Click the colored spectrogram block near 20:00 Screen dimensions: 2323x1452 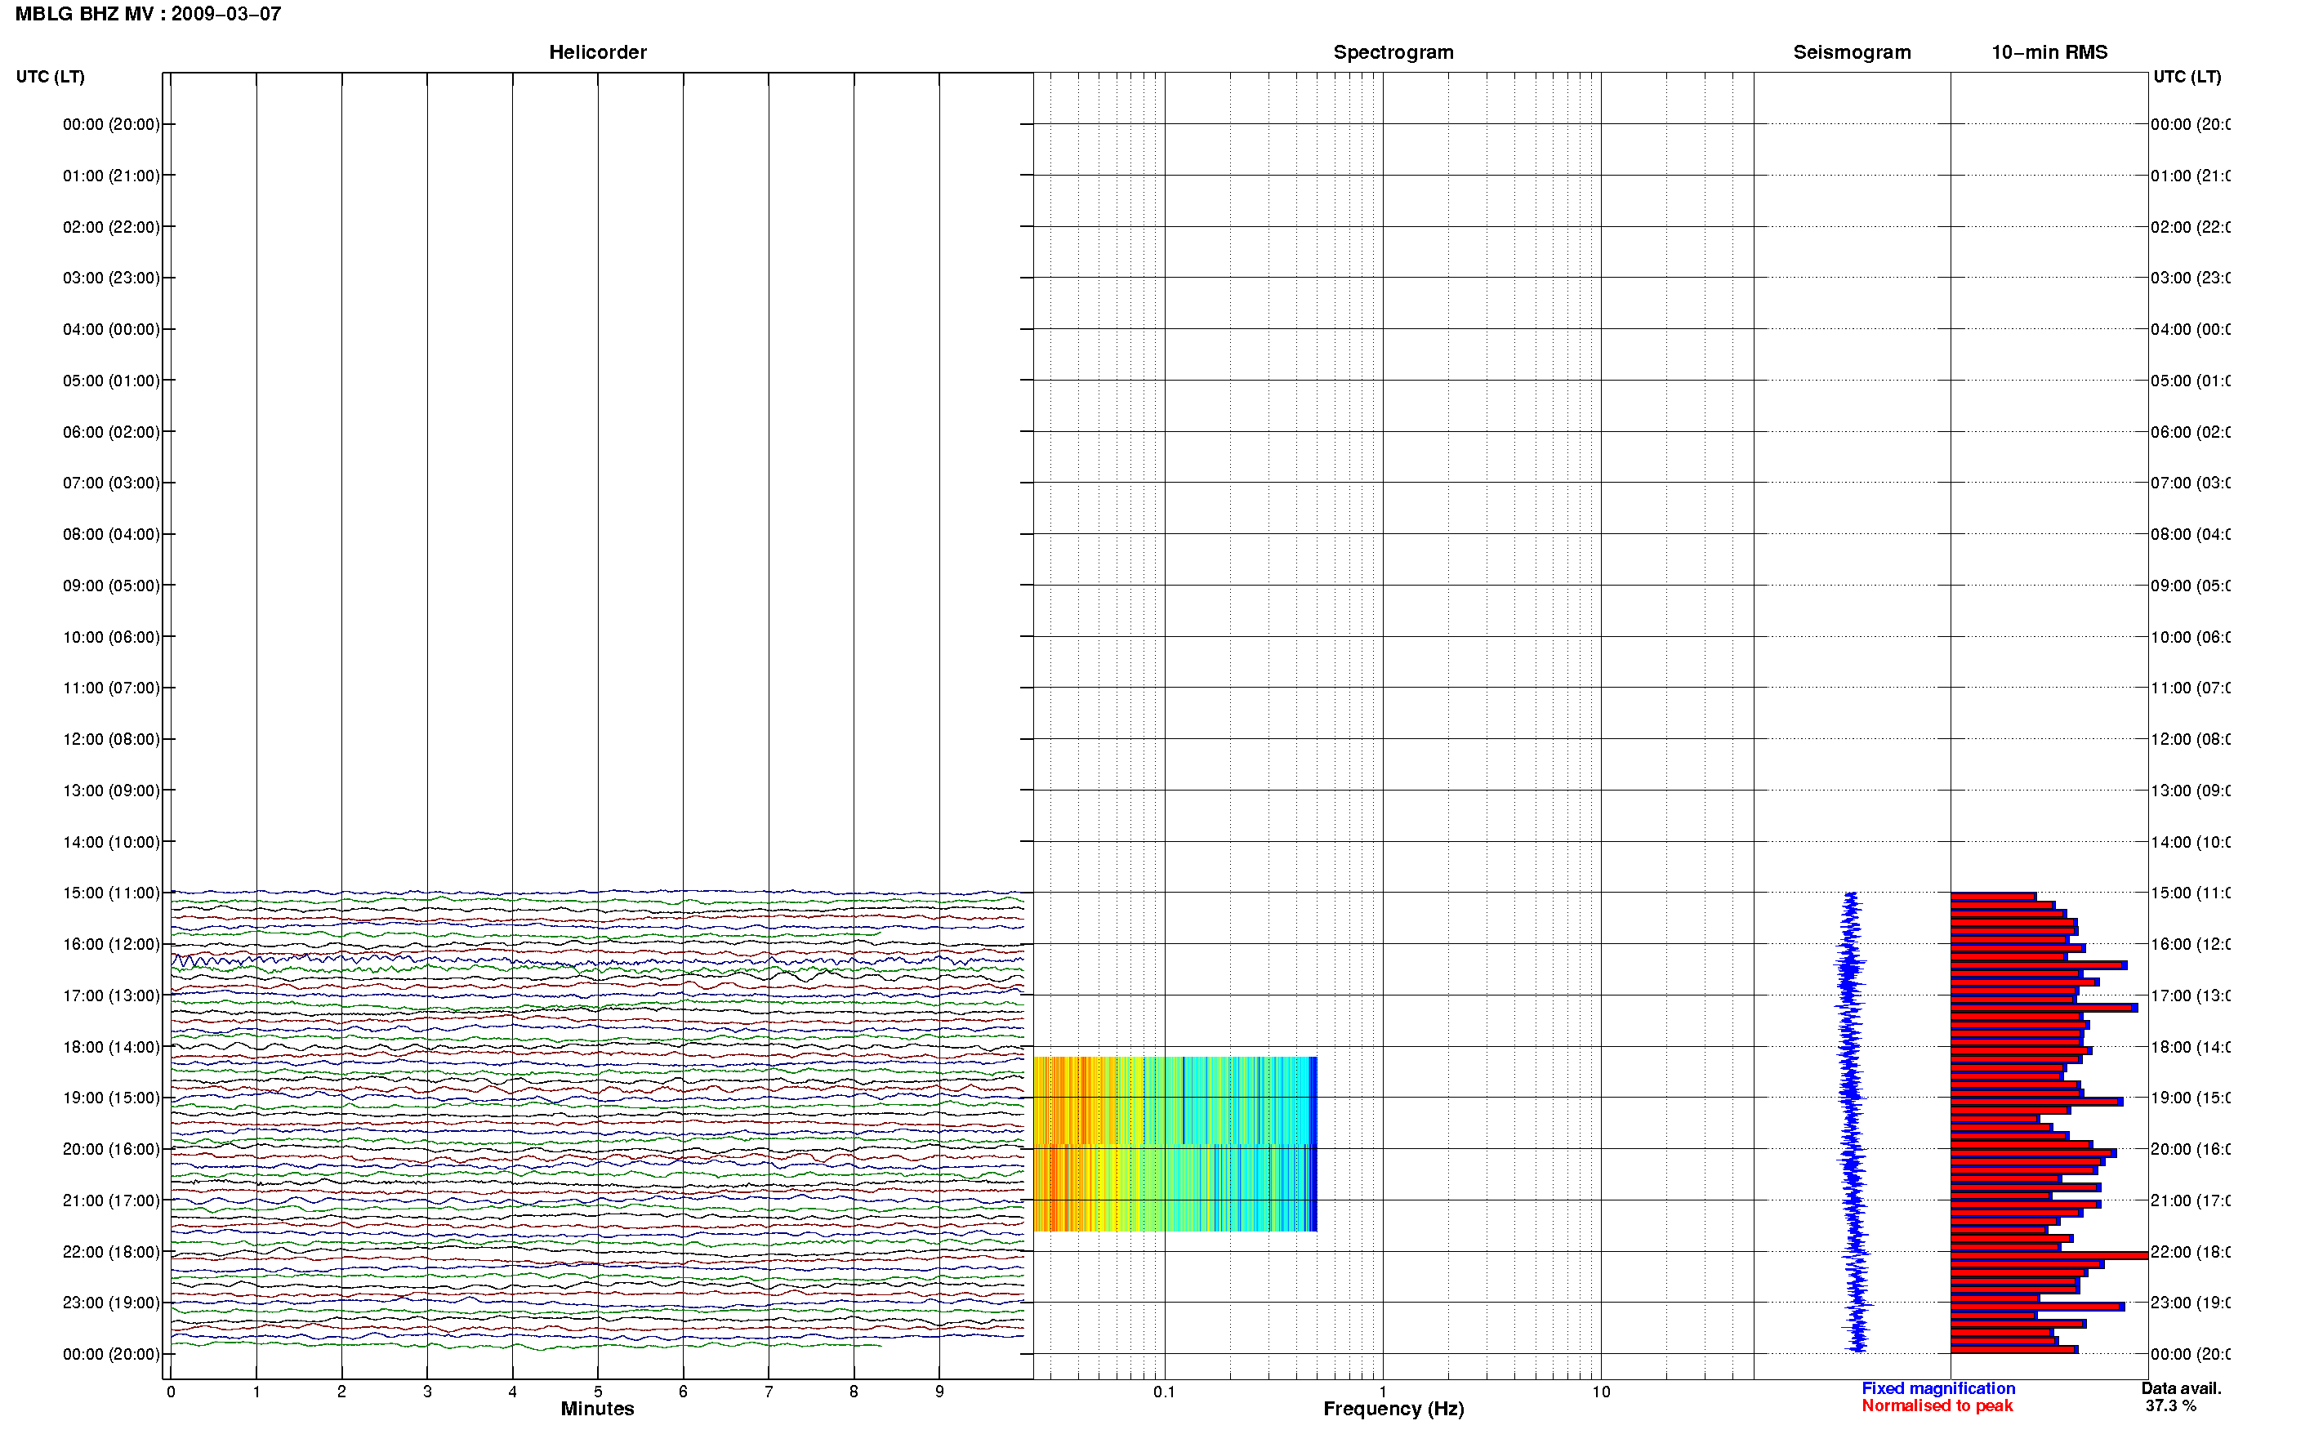(1175, 1144)
